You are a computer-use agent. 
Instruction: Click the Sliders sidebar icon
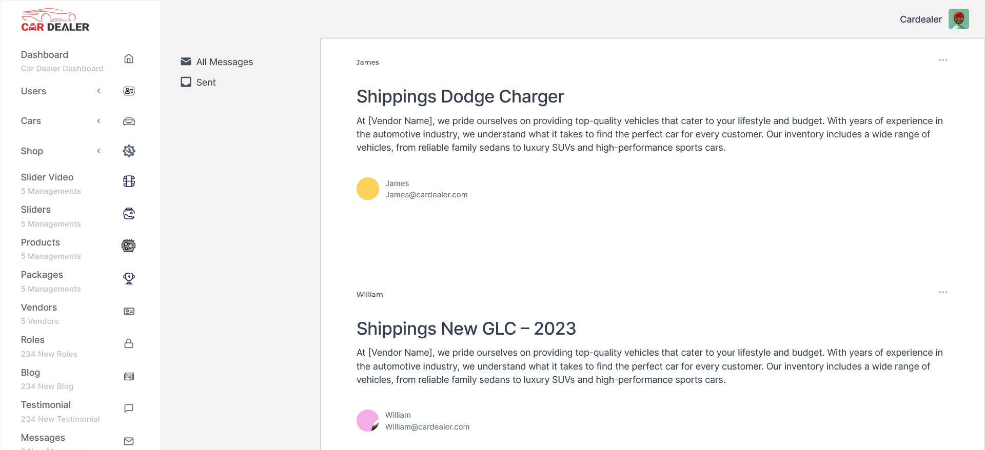[129, 214]
